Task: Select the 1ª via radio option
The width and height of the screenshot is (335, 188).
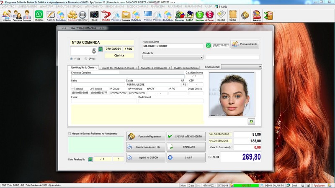Action: tap(72, 59)
